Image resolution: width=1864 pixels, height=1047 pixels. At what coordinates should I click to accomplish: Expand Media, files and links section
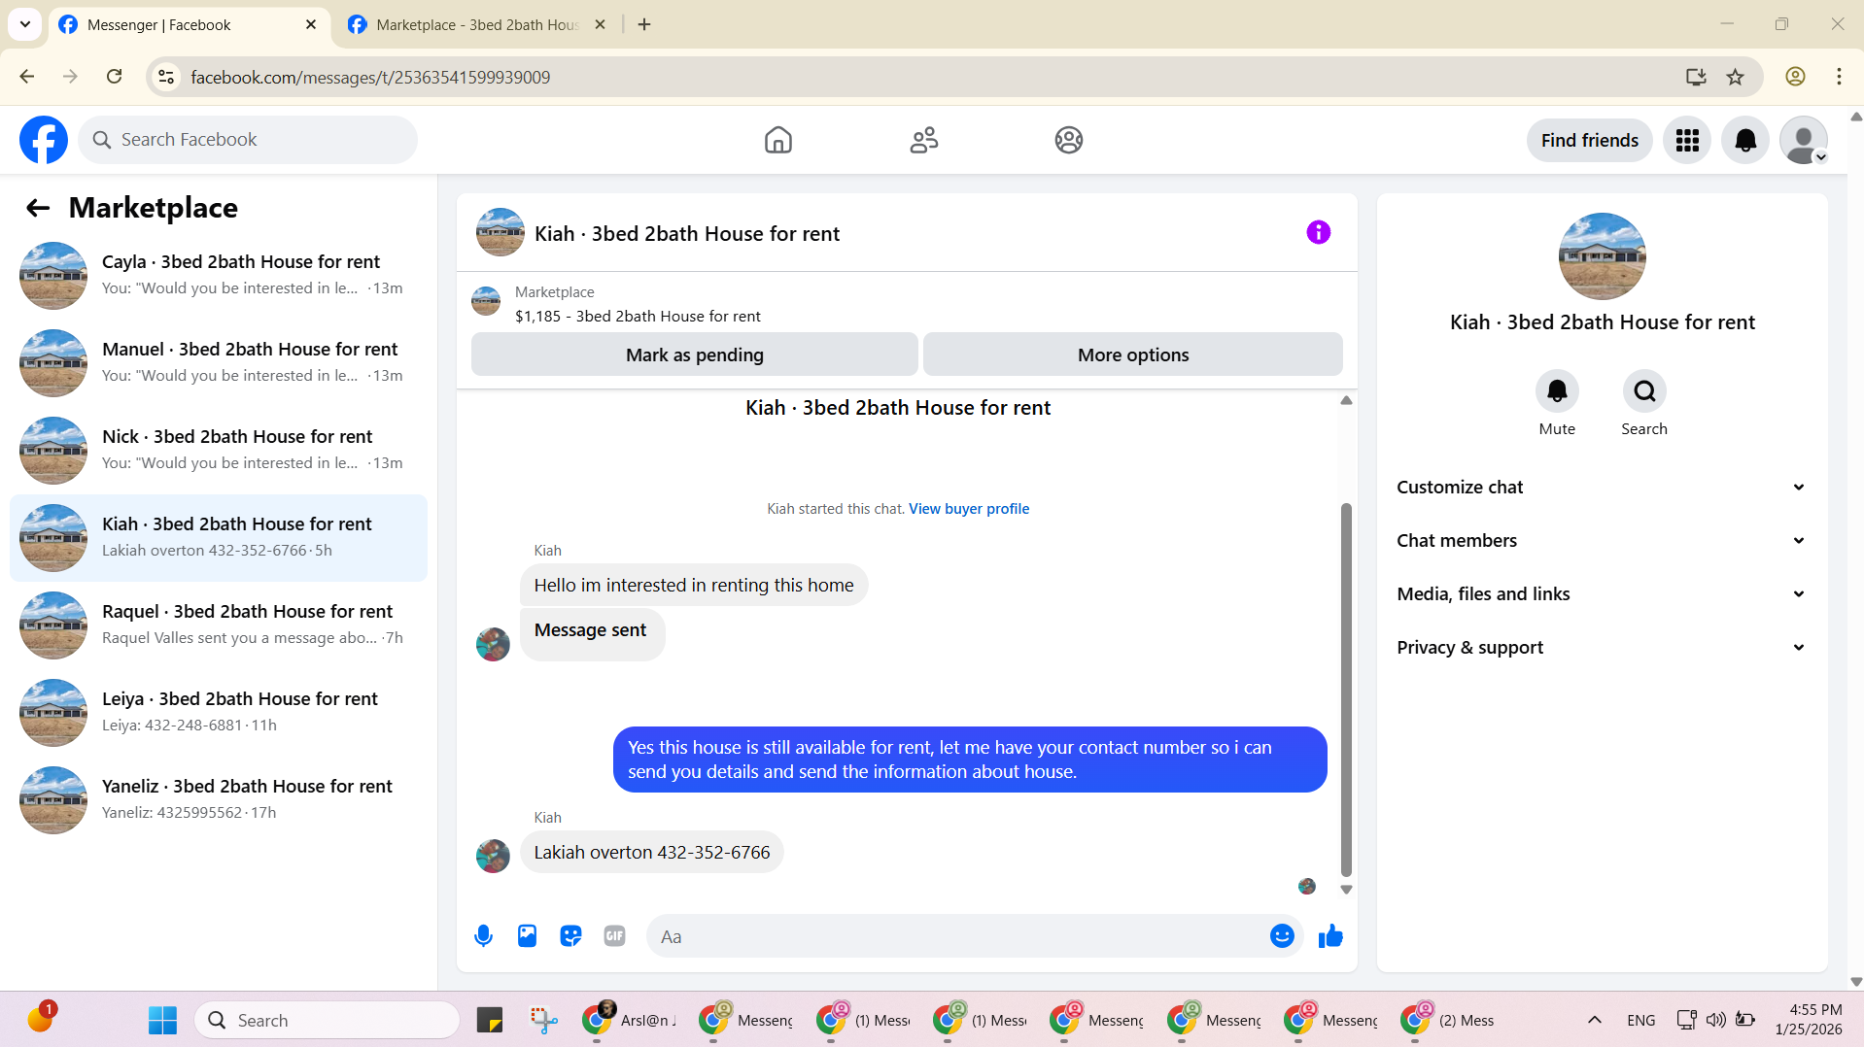point(1602,594)
